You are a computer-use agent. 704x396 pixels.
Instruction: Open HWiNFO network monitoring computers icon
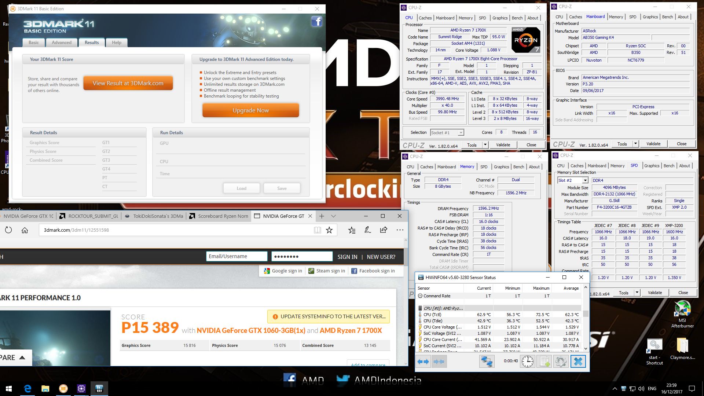[x=487, y=362]
